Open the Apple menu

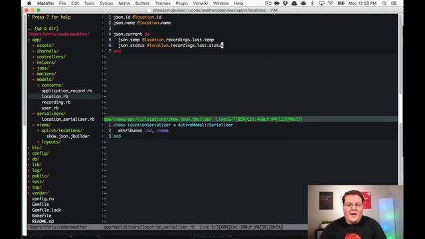pyautogui.click(x=29, y=3)
